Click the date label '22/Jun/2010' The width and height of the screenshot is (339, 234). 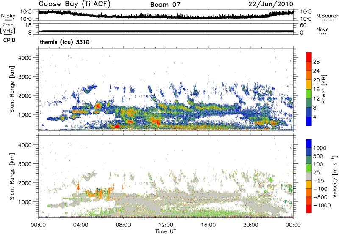pos(271,4)
